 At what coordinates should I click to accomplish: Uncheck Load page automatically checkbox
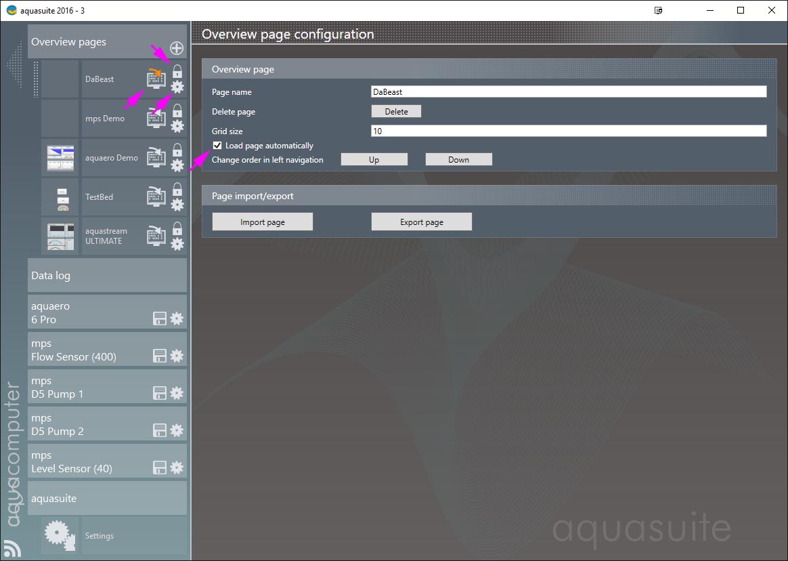click(x=217, y=146)
